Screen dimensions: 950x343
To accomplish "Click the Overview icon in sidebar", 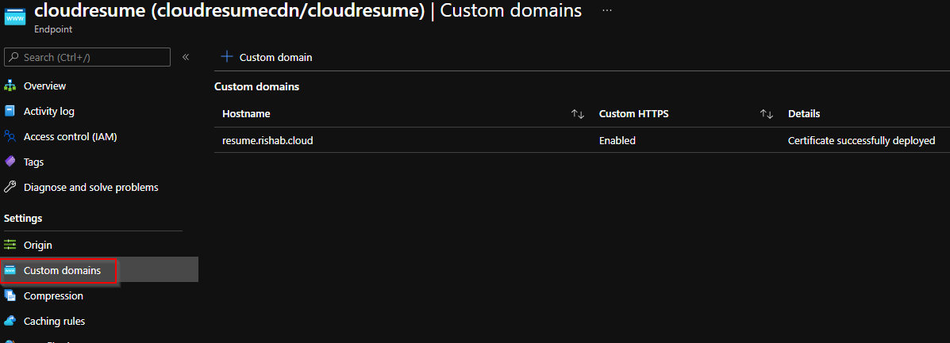I will coord(10,86).
